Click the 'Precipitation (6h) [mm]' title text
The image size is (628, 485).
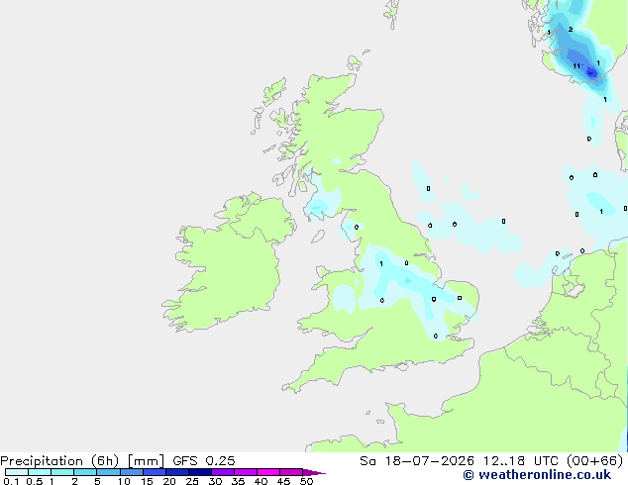[82, 461]
